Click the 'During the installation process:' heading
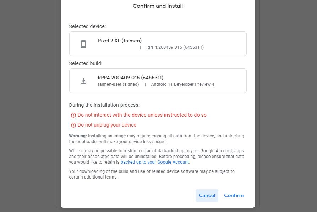This screenshot has height=212, width=317. 104,105
